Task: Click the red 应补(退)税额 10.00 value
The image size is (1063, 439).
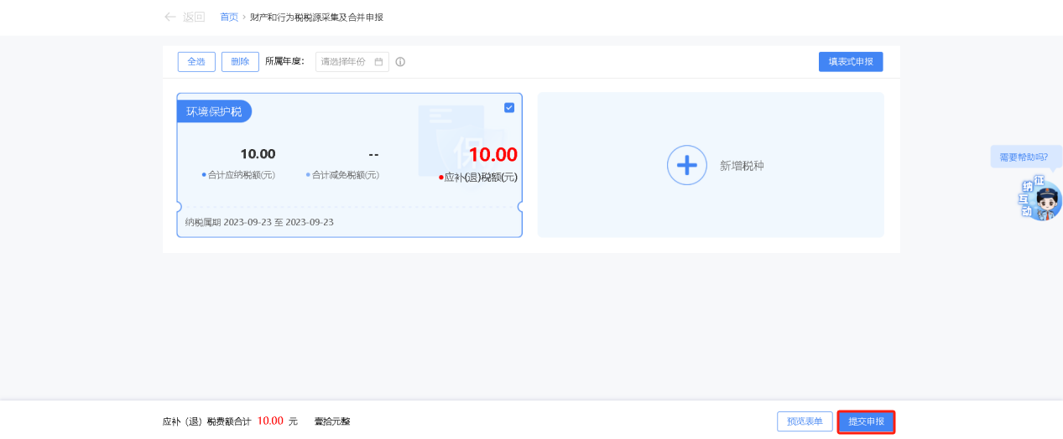Action: point(492,154)
